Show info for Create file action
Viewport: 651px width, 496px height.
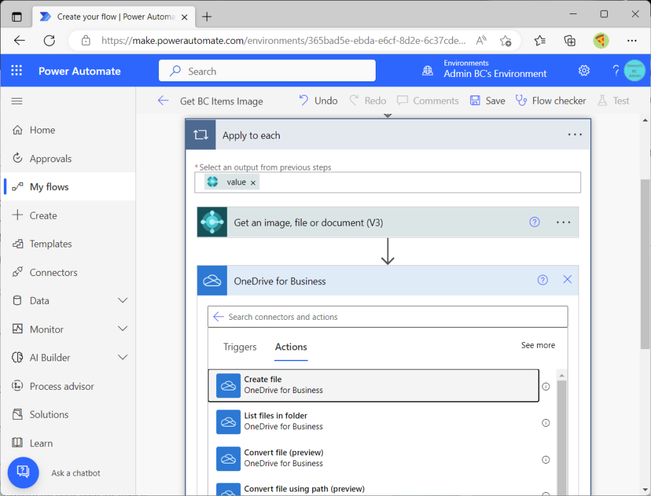tap(546, 387)
